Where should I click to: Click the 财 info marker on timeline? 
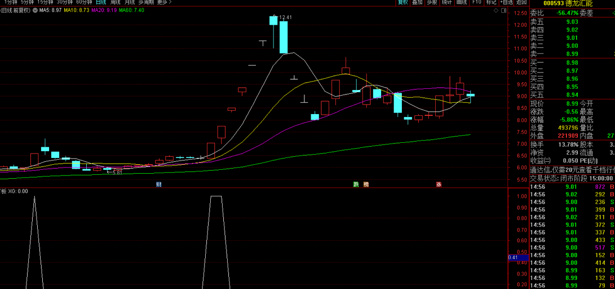(x=159, y=184)
